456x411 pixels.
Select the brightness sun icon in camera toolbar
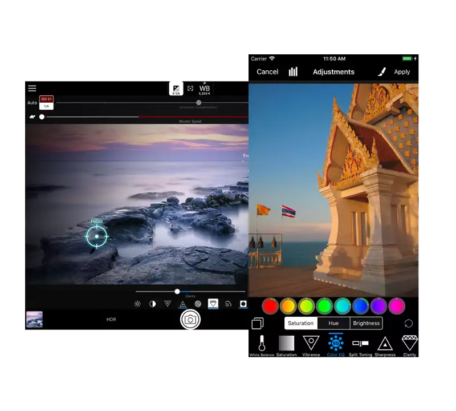(137, 304)
